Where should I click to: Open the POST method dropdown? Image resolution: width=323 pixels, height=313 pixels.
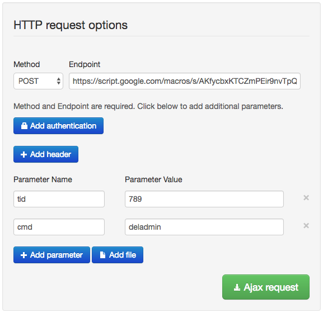coord(38,81)
